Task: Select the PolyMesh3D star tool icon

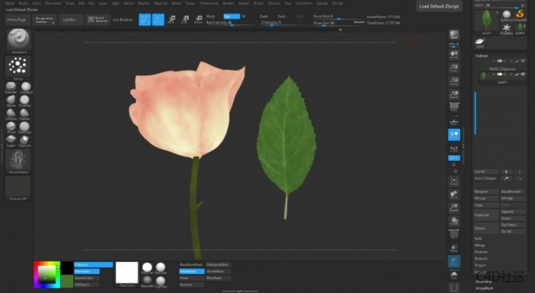Action: (x=506, y=28)
